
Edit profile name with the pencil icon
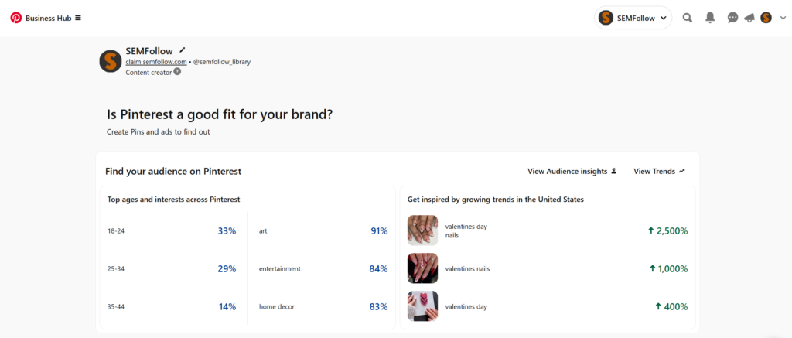[x=183, y=50]
